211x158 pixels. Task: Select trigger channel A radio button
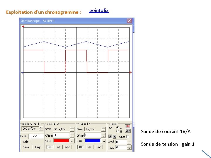coord(118,128)
